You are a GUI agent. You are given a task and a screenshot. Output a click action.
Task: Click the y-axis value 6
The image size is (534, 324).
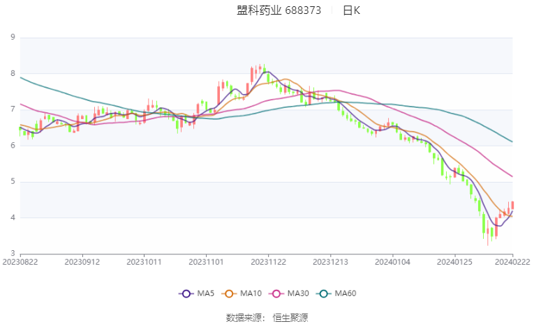click(13, 146)
